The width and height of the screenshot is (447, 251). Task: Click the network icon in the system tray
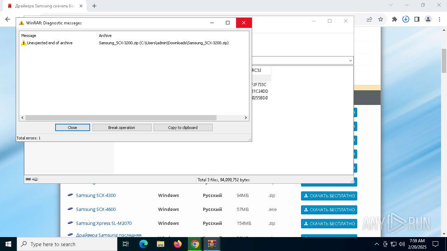pyautogui.click(x=394, y=244)
